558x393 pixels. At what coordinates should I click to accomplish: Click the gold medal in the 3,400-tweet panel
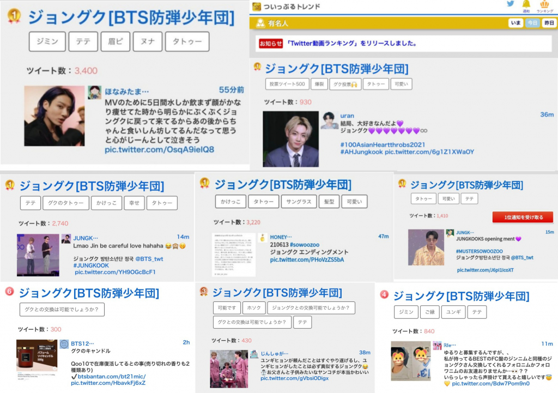pyautogui.click(x=14, y=16)
